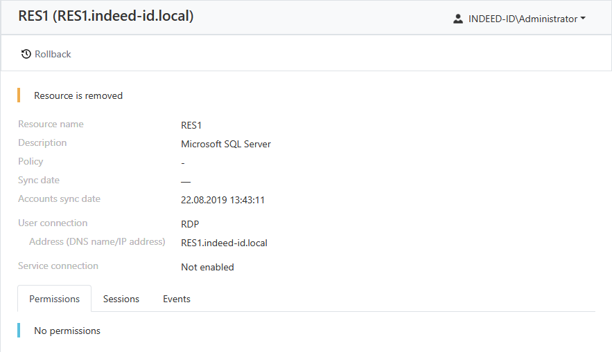Click the 'Resource is removed' warning message
612x352 pixels.
[x=78, y=95]
